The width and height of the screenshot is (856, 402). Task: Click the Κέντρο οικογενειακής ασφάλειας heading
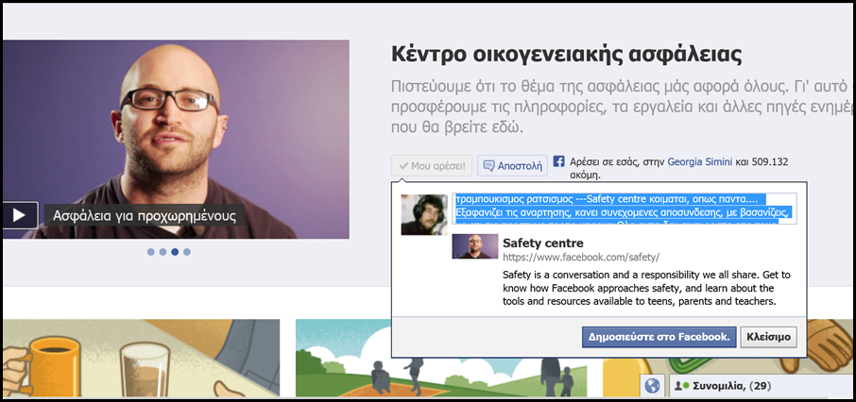click(567, 57)
